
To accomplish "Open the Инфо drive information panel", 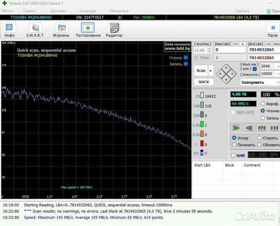I will pyautogui.click(x=10, y=30).
